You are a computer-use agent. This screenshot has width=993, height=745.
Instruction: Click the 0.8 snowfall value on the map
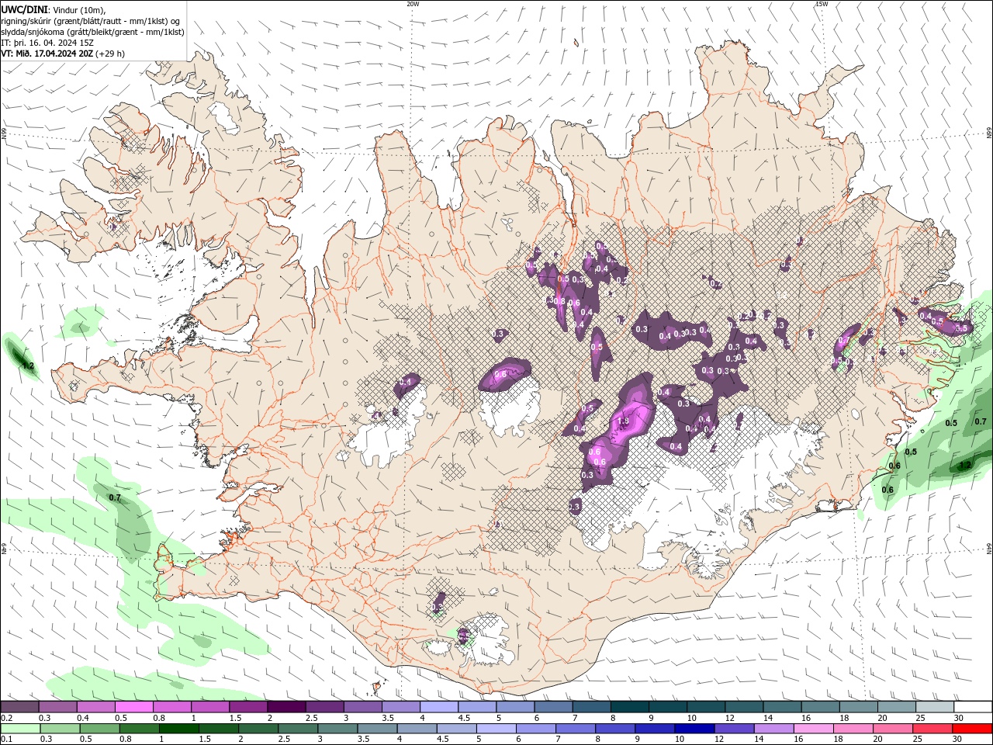point(560,300)
